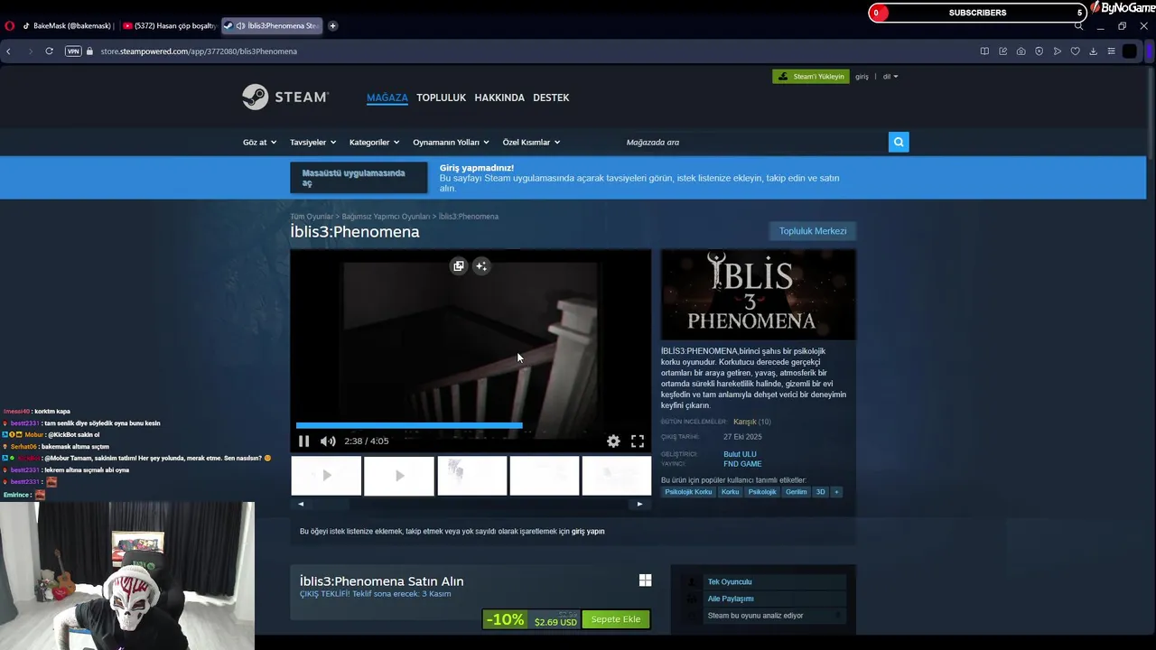Go back using browser back arrow
This screenshot has width=1156, height=650.
pos(8,51)
